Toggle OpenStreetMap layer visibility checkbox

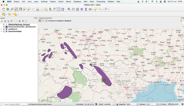click(x=4, y=32)
